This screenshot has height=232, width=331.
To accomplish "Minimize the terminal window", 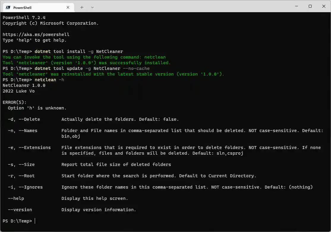I will pyautogui.click(x=296, y=6).
